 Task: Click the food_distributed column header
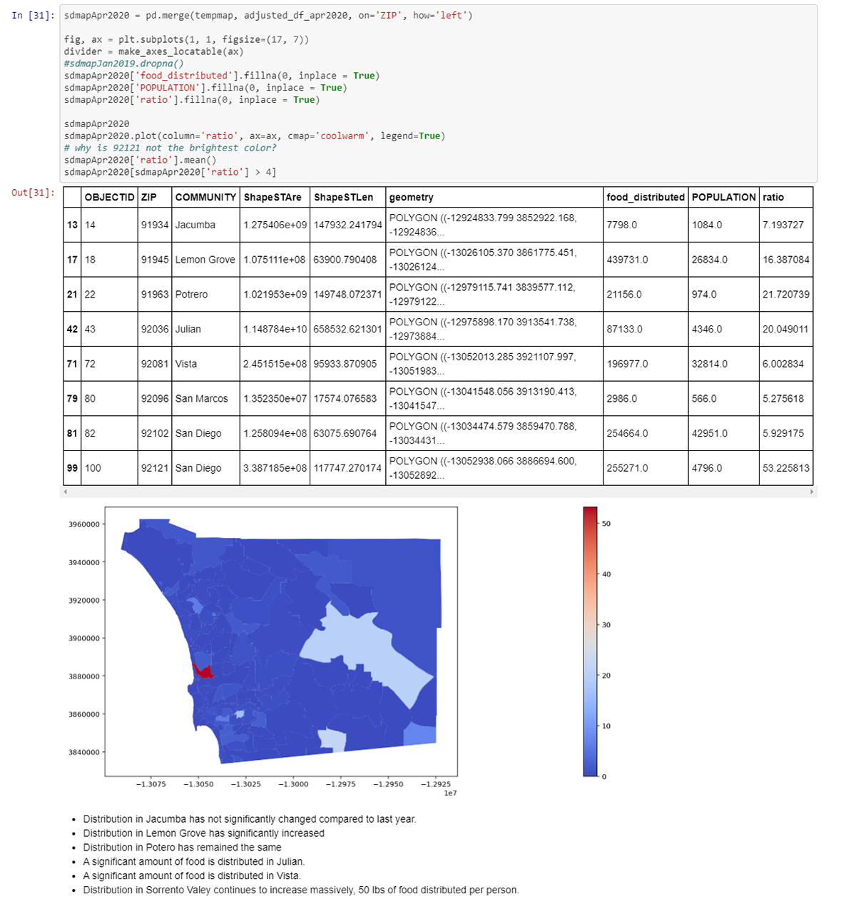[646, 197]
